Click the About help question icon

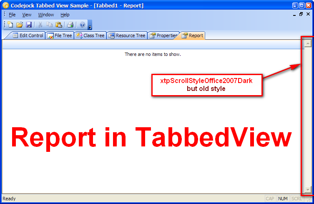(82, 25)
